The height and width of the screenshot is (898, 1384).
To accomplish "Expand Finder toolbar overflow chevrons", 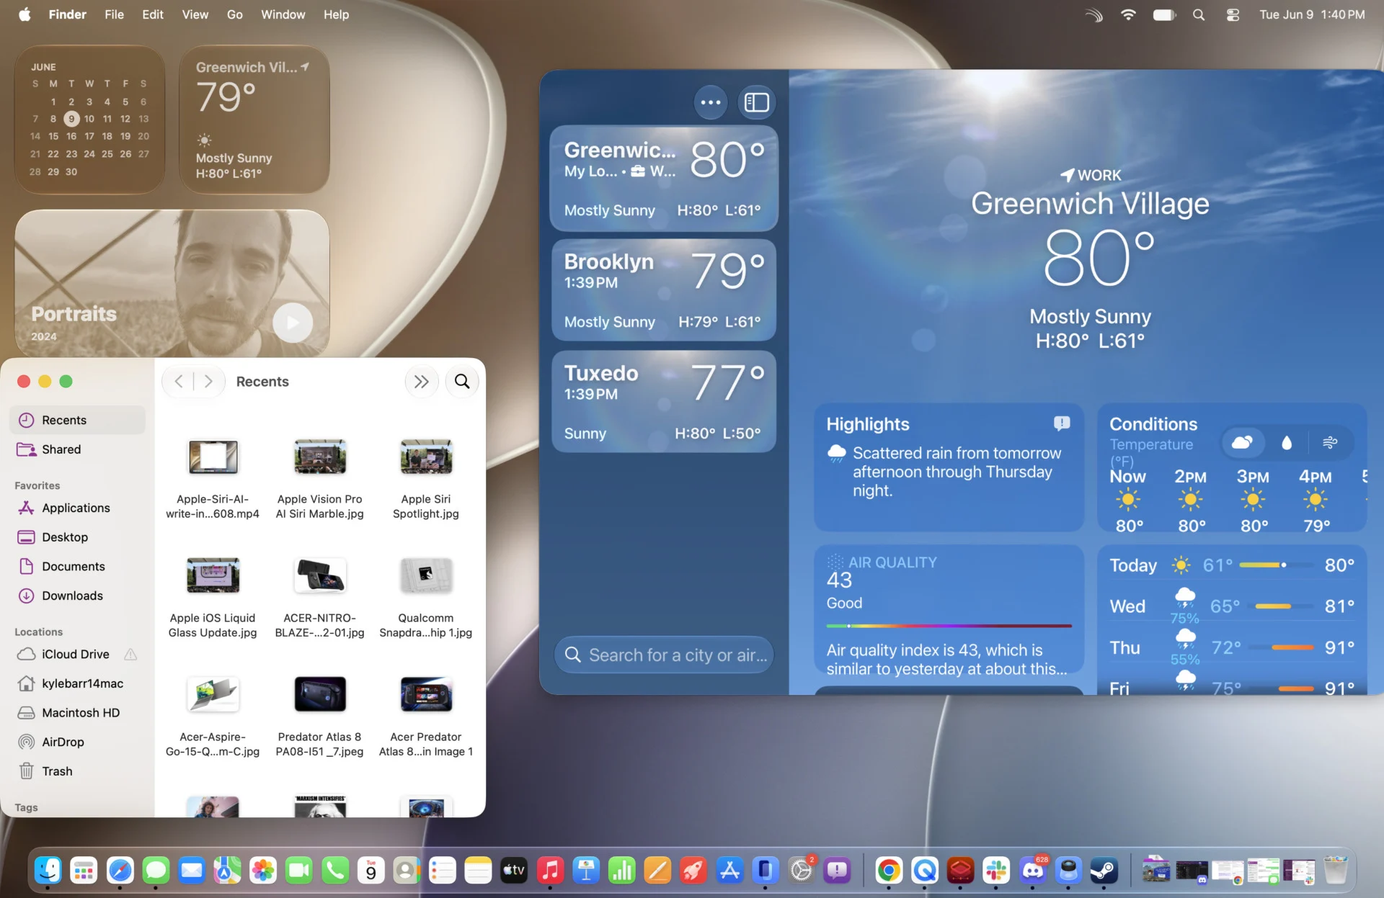I will pyautogui.click(x=422, y=382).
